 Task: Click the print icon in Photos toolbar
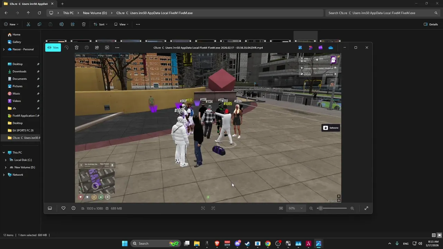click(87, 47)
